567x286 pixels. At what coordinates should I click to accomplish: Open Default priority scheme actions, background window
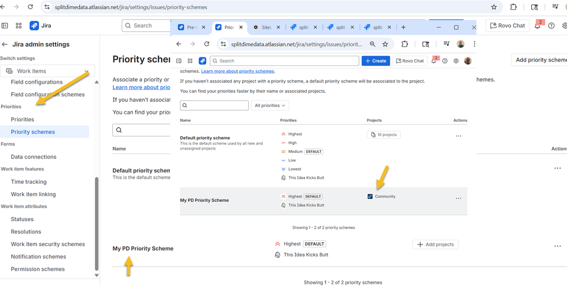point(557,168)
